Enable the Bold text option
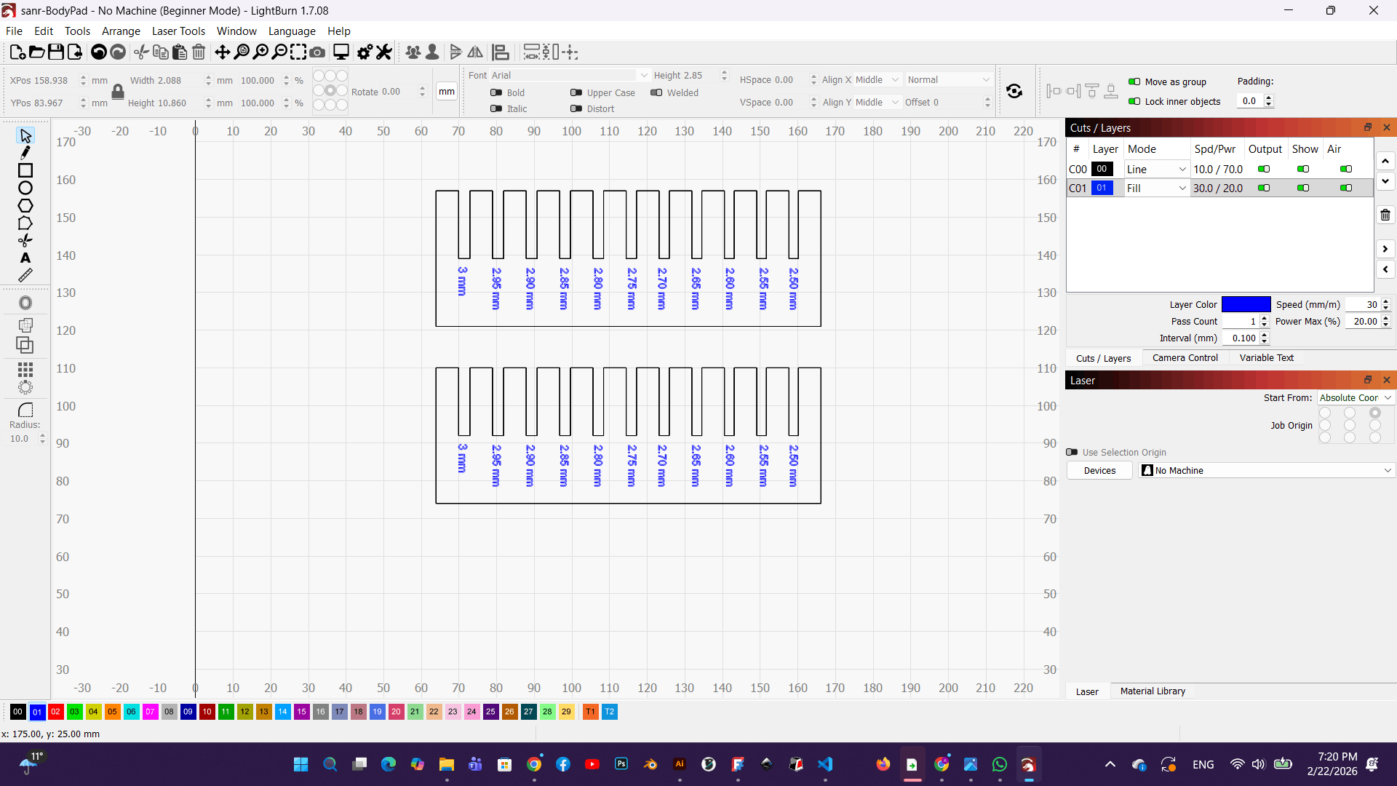1397x786 pixels. [495, 92]
